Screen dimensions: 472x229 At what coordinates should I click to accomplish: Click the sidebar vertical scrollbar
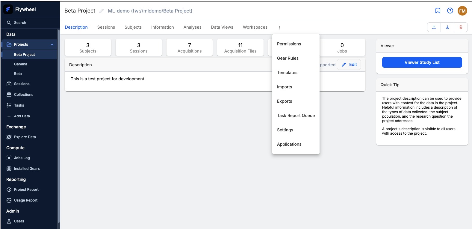tap(59, 126)
